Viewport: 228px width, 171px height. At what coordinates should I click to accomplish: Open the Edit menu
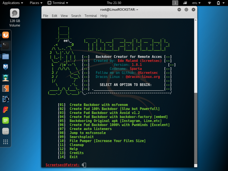tap(55, 16)
